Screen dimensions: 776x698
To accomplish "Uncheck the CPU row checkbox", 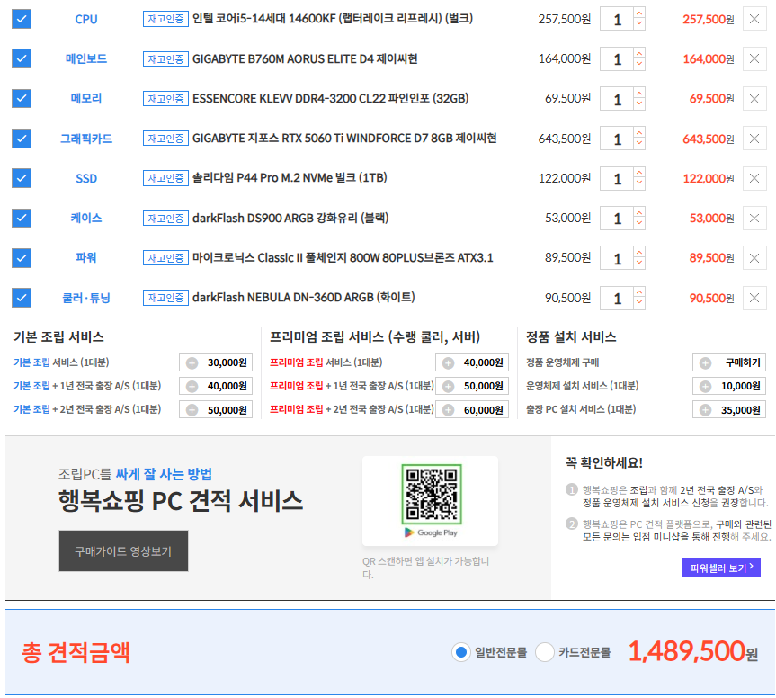I will point(22,19).
